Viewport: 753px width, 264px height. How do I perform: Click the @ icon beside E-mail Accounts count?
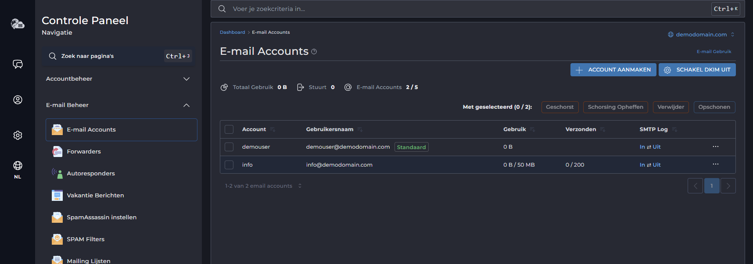click(x=348, y=87)
